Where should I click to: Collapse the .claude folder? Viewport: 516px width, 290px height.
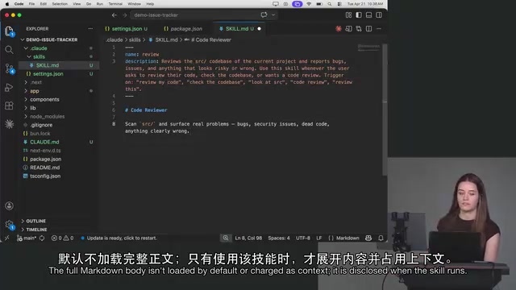pyautogui.click(x=39, y=48)
